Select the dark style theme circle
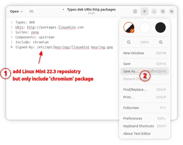The height and width of the screenshot is (145, 183). (161, 27)
